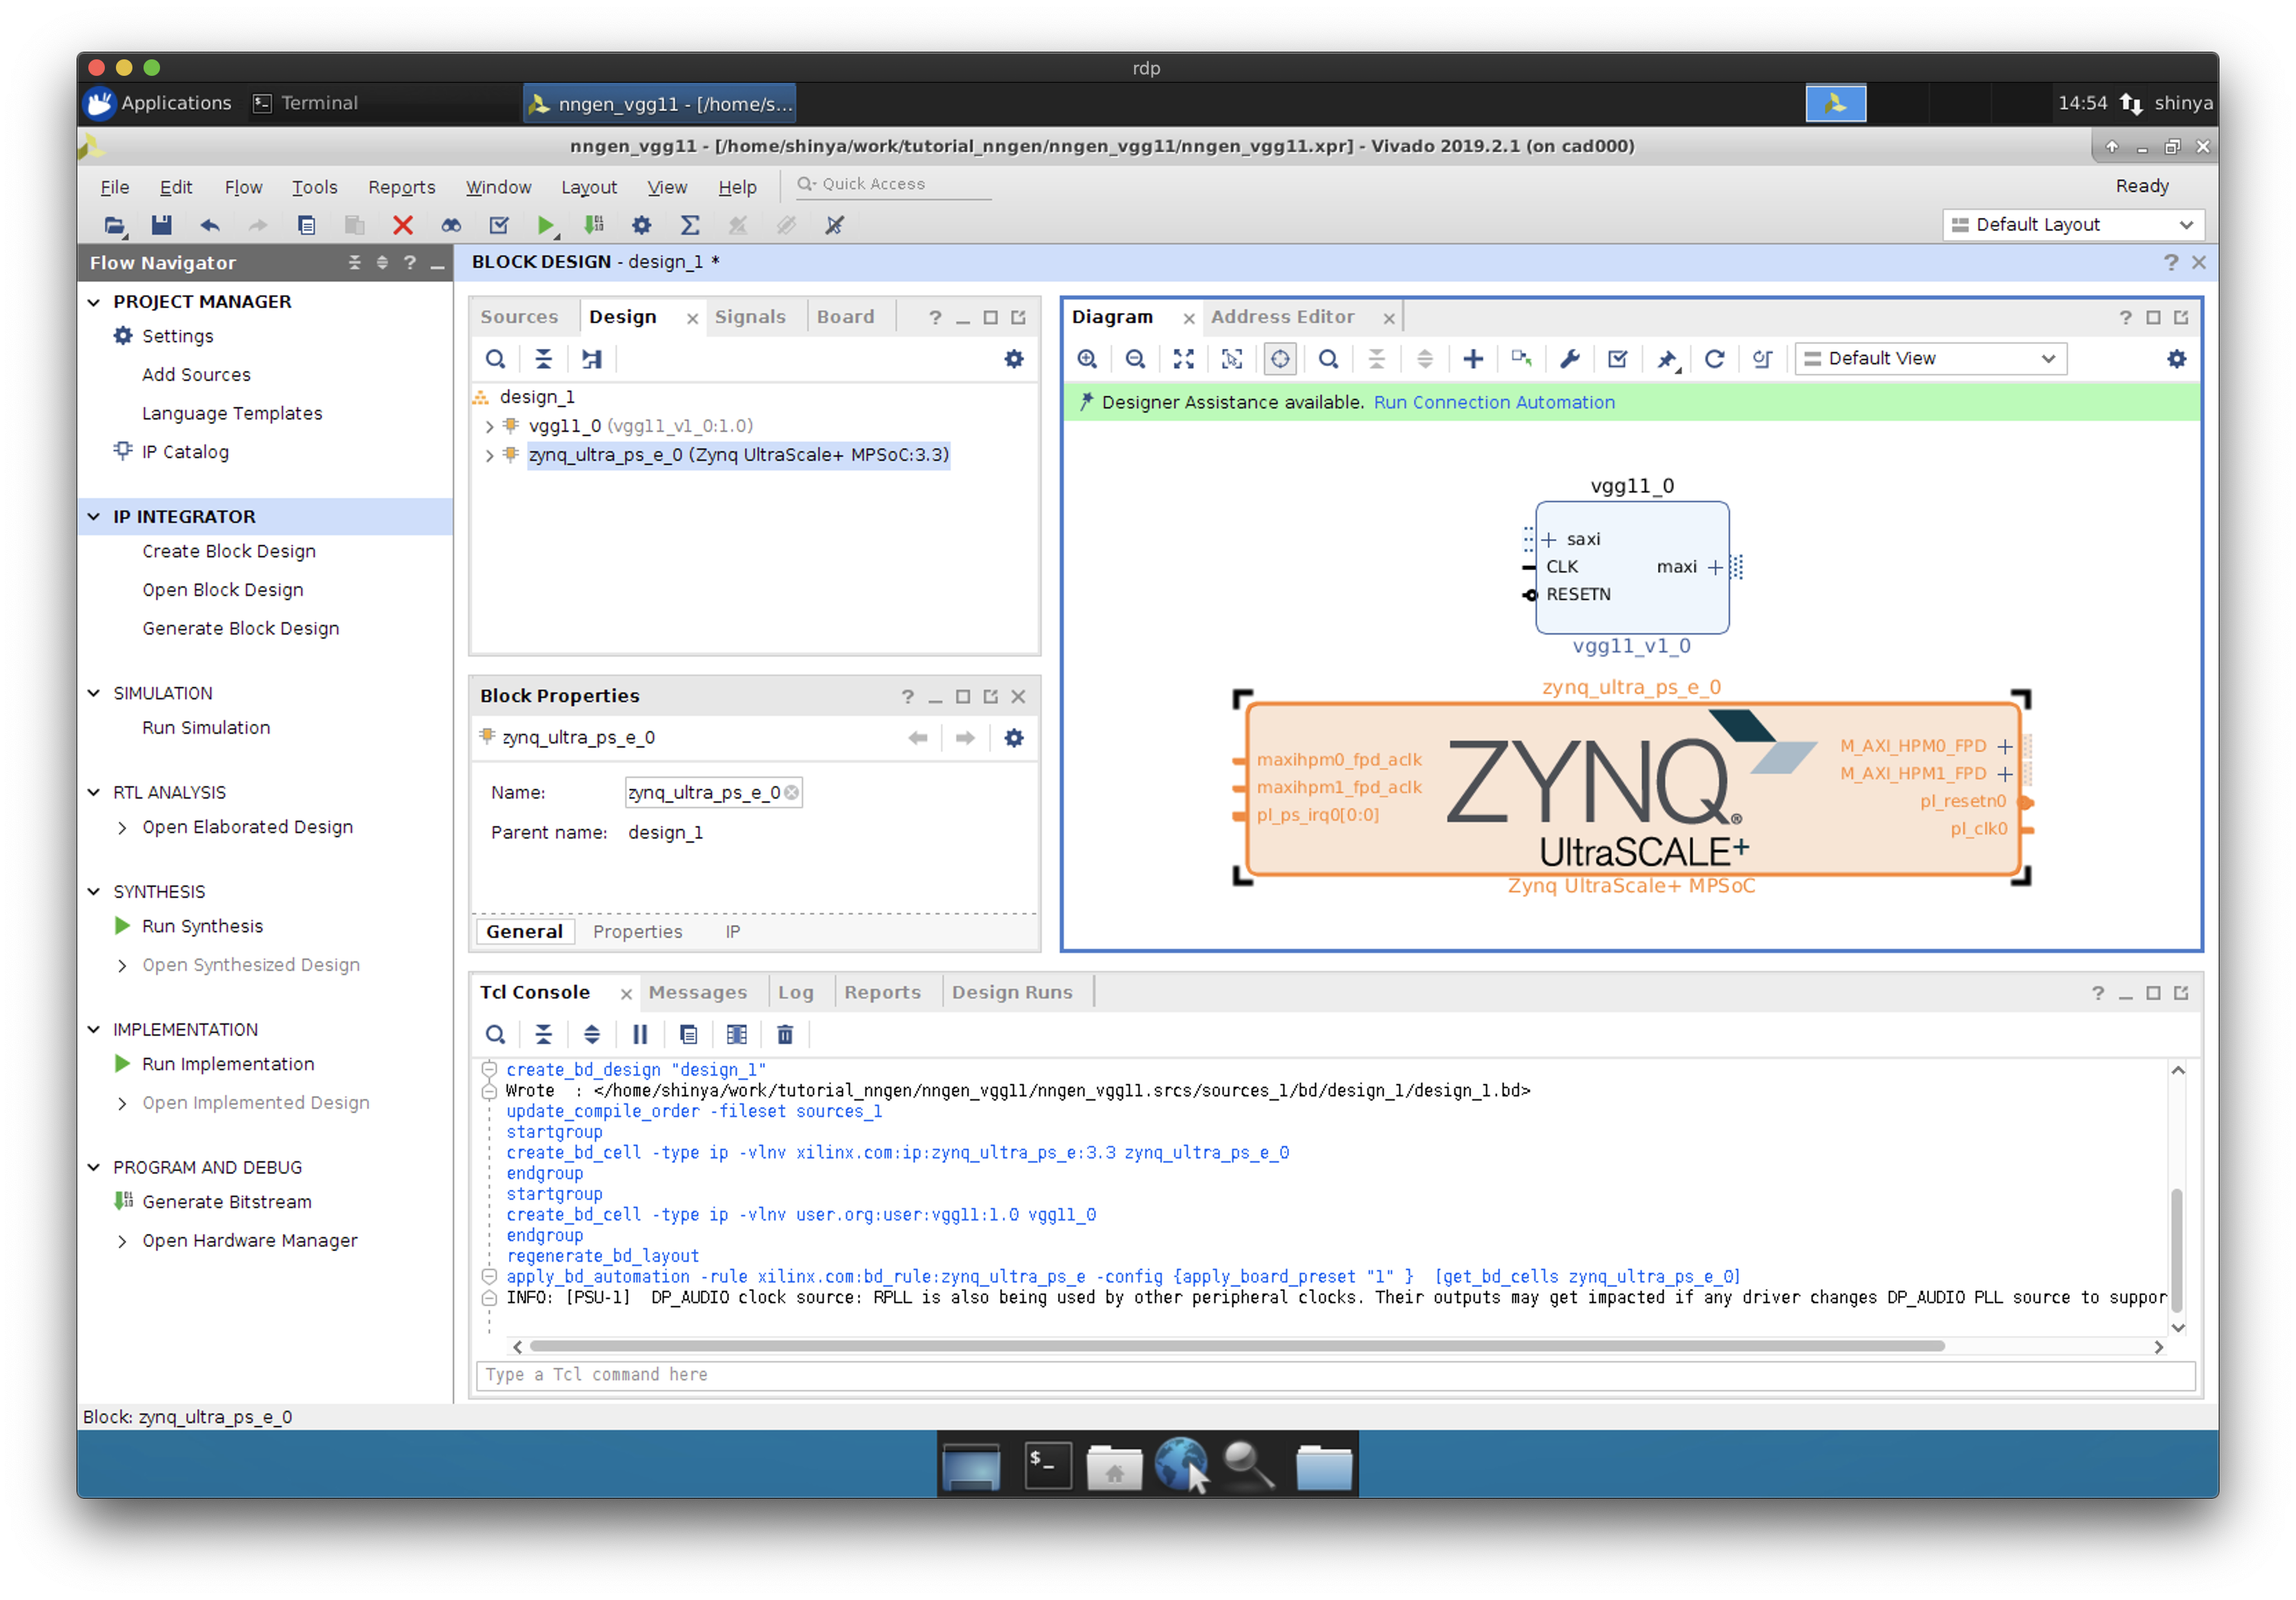This screenshot has height=1600, width=2296.
Task: Click the Run Synthesis green arrow in the main toolbar
Action: 545,225
